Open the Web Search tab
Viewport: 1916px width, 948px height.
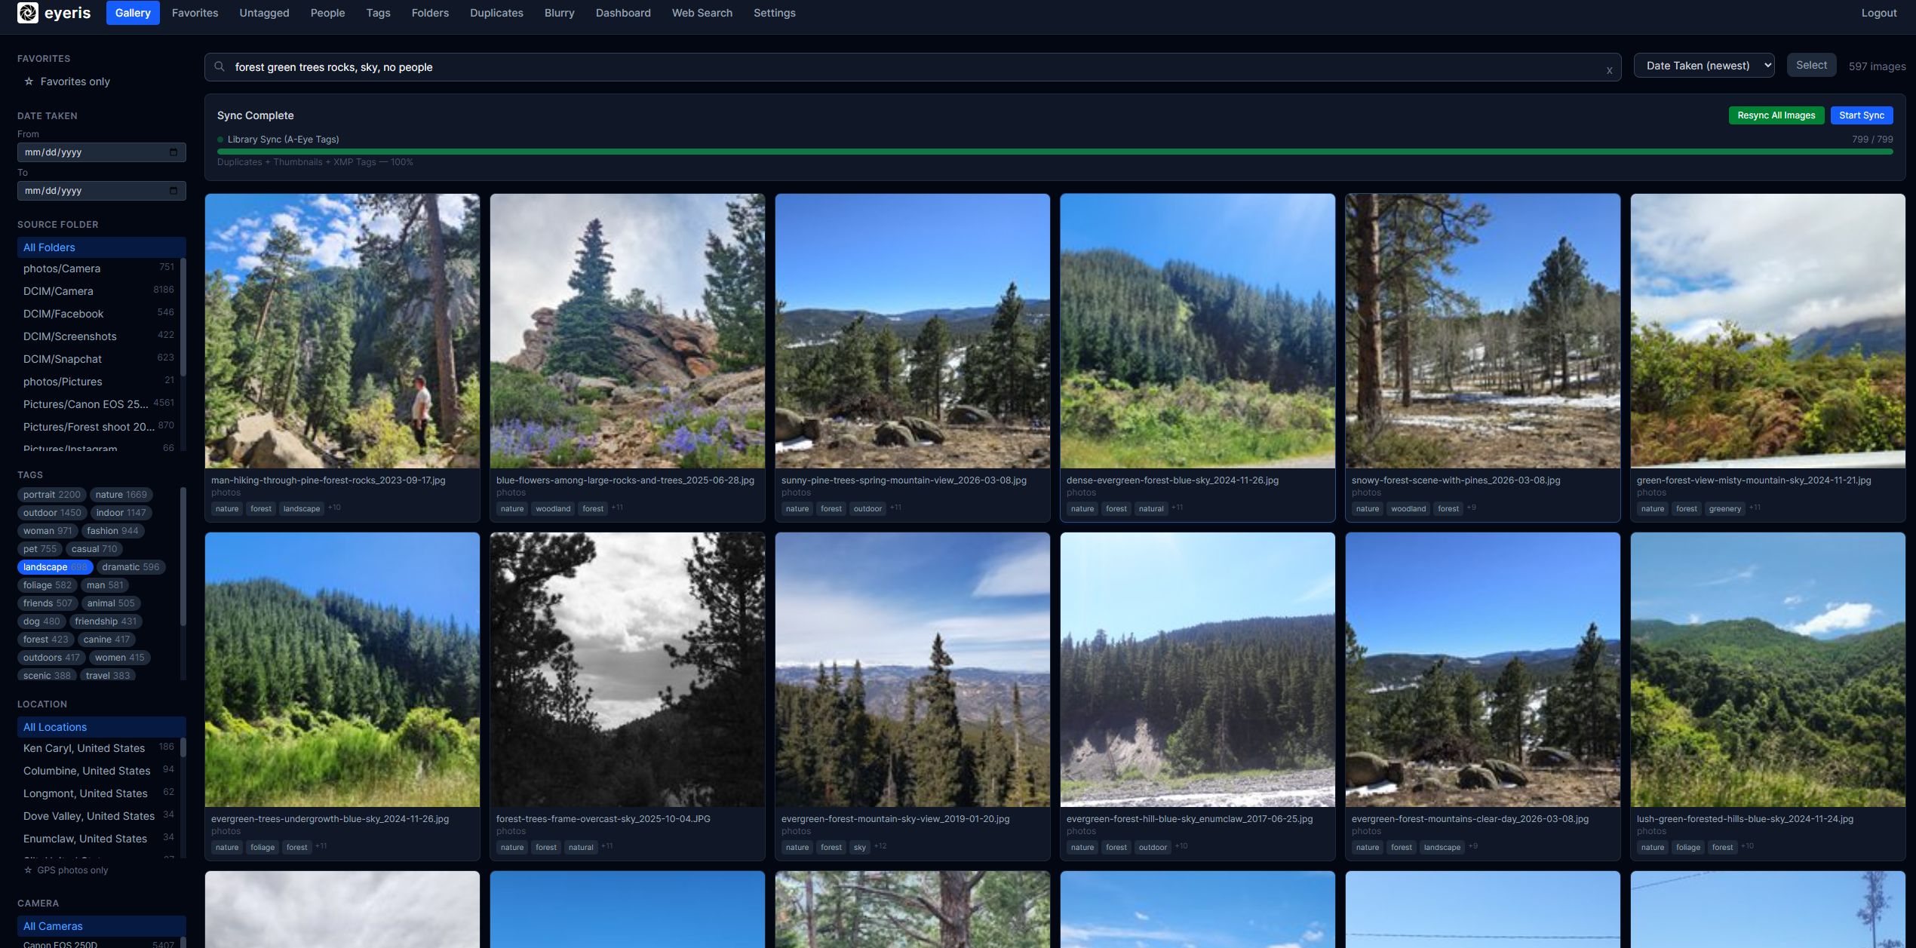click(x=702, y=13)
